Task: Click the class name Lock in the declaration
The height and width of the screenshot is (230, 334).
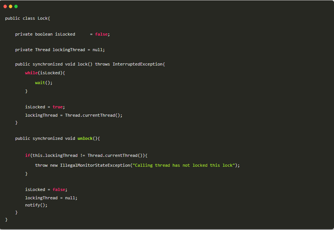Action: point(42,18)
